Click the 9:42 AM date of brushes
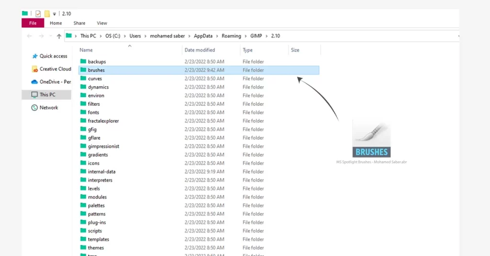Screen dimensions: 490x256 coord(204,70)
